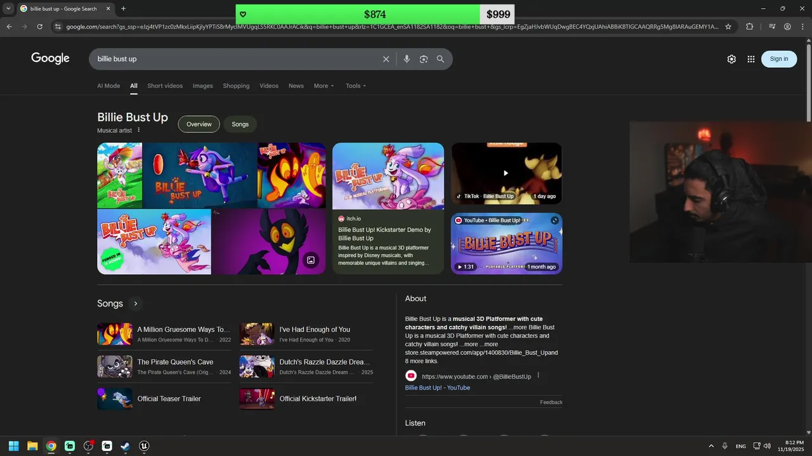812x456 pixels.
Task: Open the Google apps grid
Action: coord(751,59)
